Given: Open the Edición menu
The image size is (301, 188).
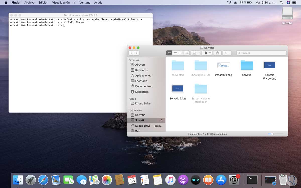Looking at the screenshot, I should [x=43, y=2].
